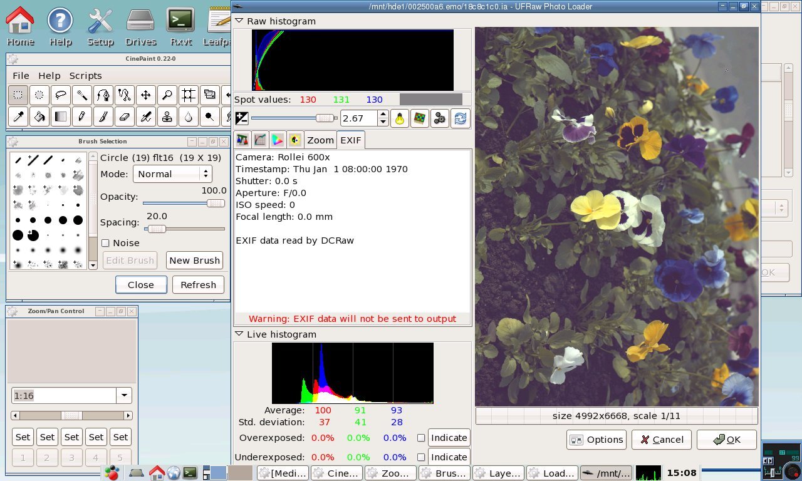Viewport: 802px width, 481px height.
Task: Click the blue arrows reset exposure icon
Action: (x=461, y=118)
